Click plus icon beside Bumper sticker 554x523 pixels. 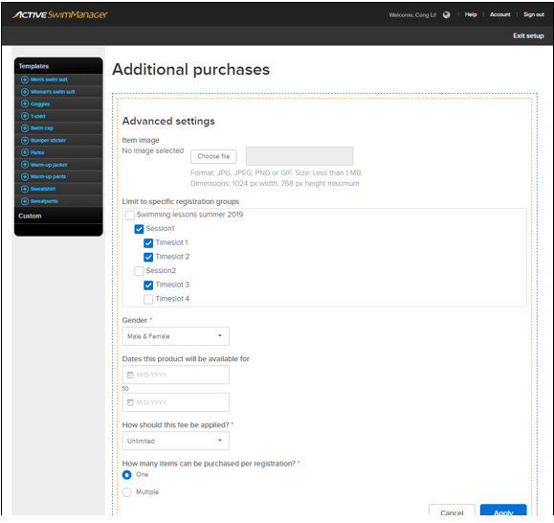(x=24, y=141)
